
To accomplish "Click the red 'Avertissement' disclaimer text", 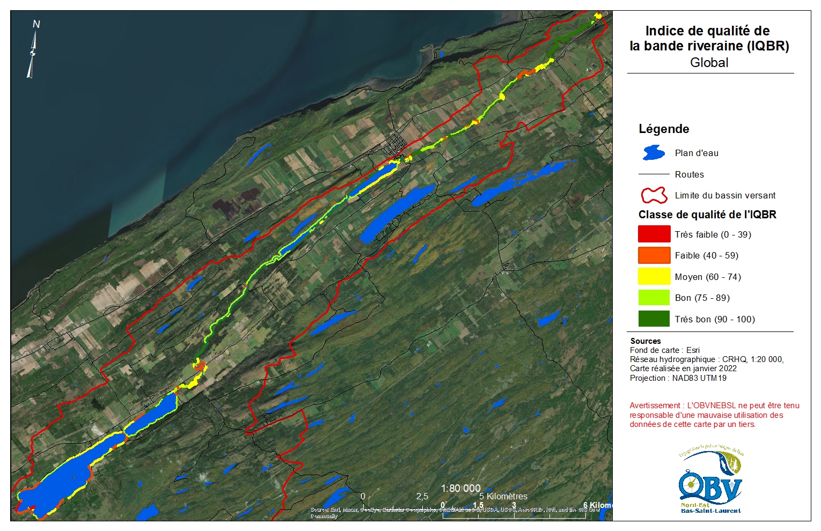I will click(714, 415).
